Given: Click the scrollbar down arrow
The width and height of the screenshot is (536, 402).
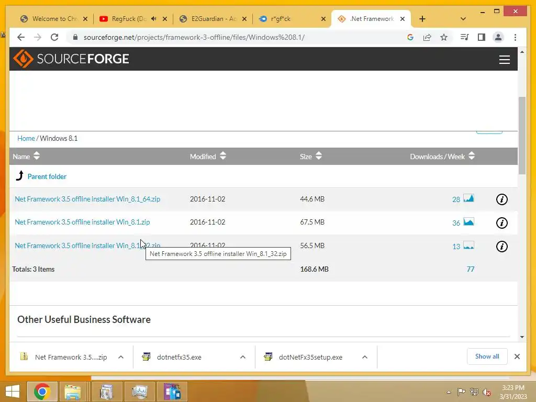Looking at the screenshot, I should [x=522, y=337].
